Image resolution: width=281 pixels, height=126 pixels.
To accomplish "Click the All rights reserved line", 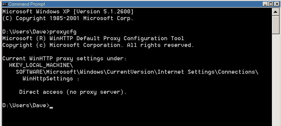I will coord(98,45).
